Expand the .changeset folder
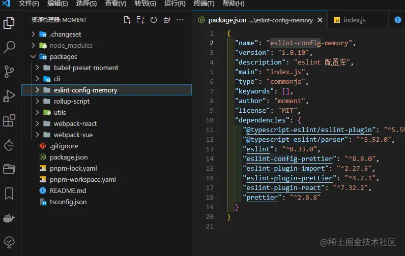405x256 pixels. pos(33,34)
